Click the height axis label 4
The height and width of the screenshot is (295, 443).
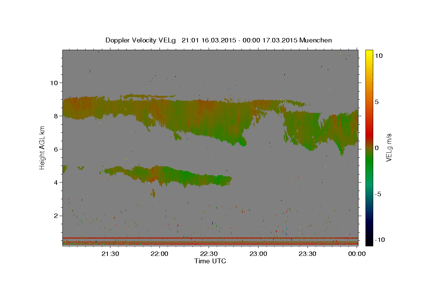pyautogui.click(x=56, y=182)
